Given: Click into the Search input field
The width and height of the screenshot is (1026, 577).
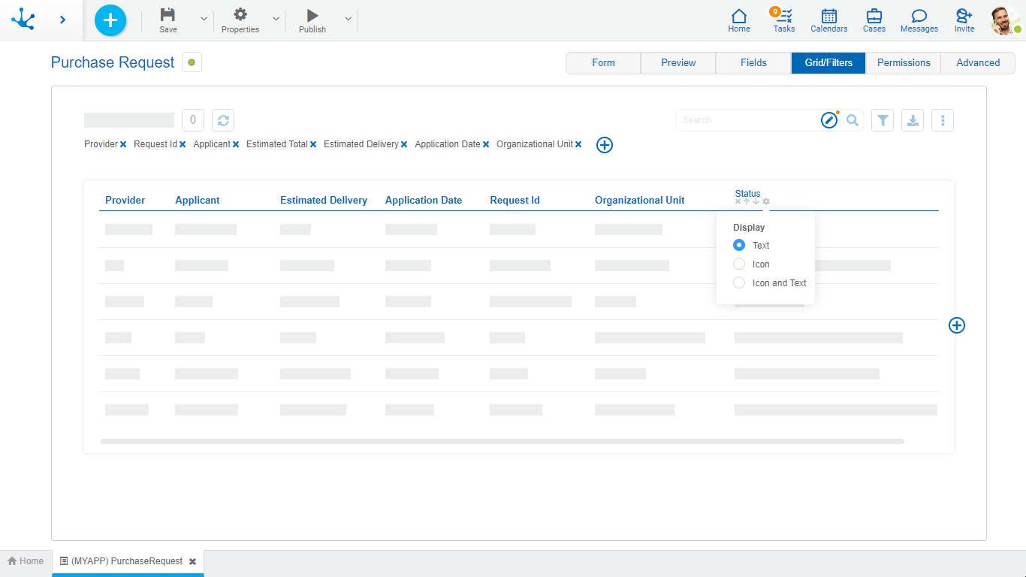Looking at the screenshot, I should (747, 120).
